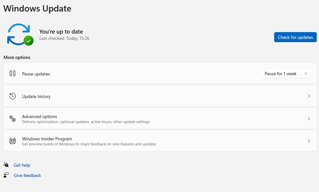Open the Give feedback link
Screen dimensions: 319x192
pyautogui.click(x=27, y=175)
